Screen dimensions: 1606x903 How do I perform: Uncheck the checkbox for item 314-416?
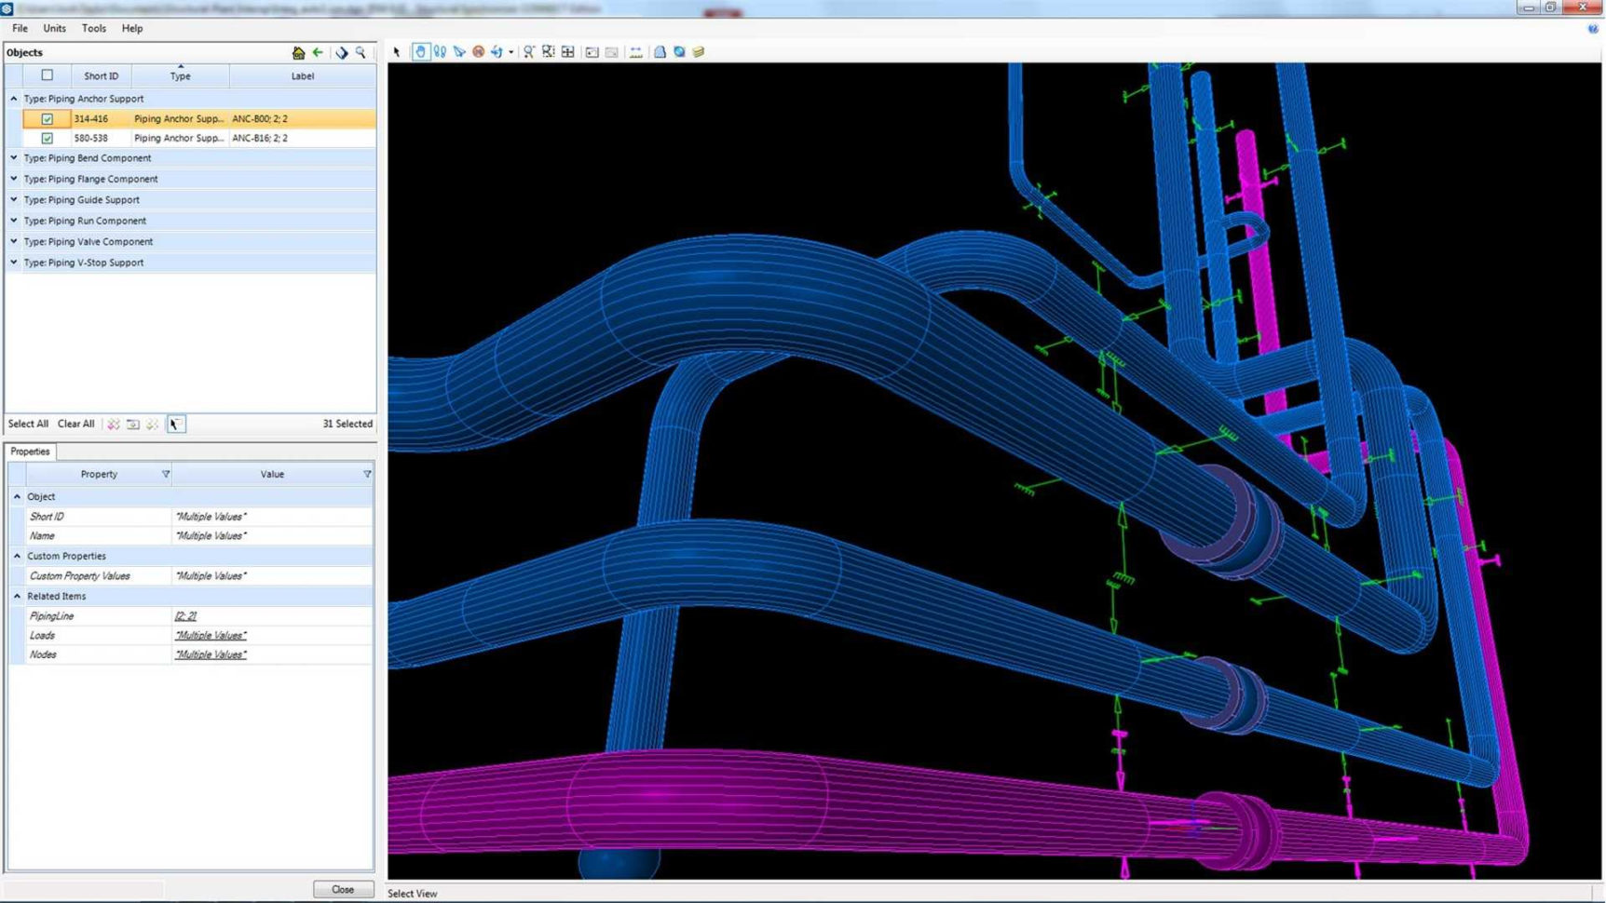47,118
